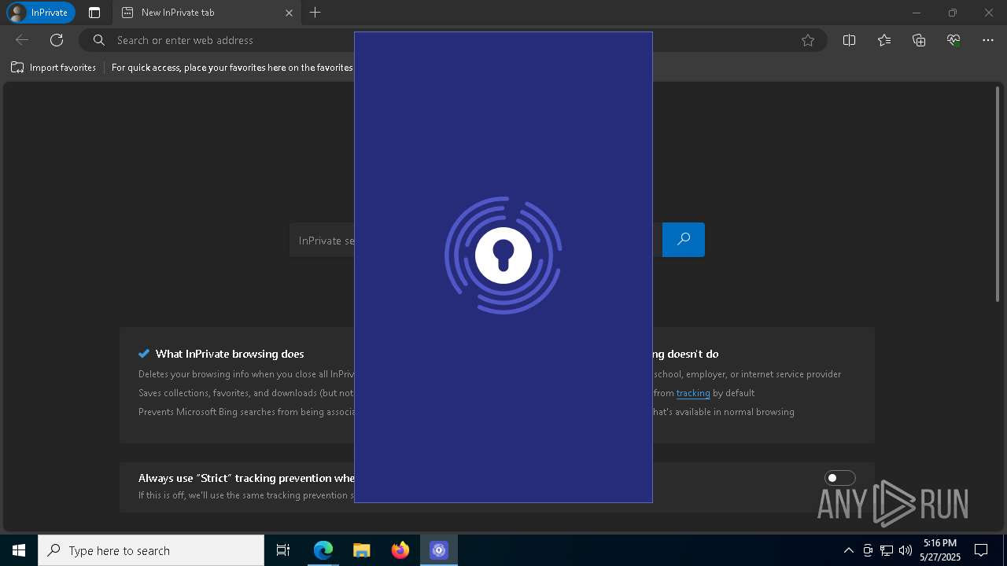Image resolution: width=1007 pixels, height=566 pixels.
Task: Open the tab actions menu icon
Action: pos(94,13)
